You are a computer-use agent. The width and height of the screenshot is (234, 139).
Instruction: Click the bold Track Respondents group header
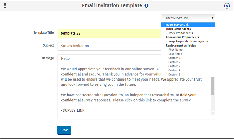coord(178,29)
